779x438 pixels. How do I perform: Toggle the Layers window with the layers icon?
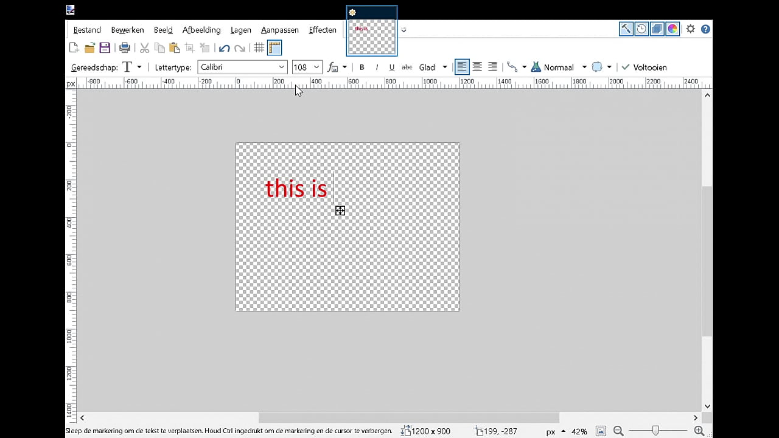(657, 29)
